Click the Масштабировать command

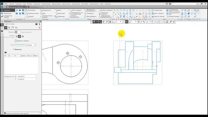point(90,17)
